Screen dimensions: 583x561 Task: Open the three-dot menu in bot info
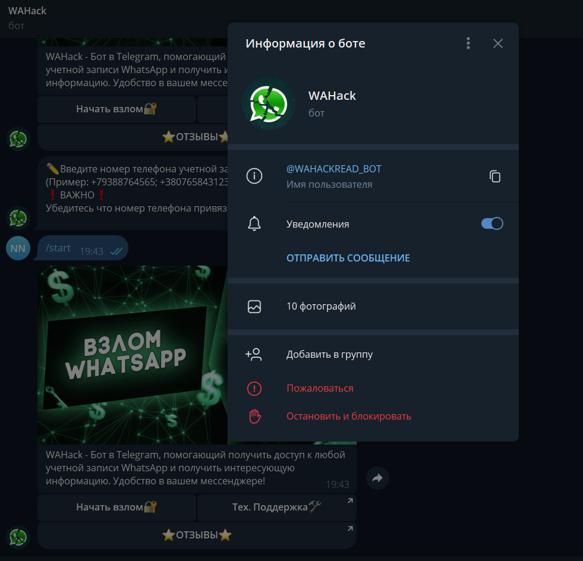coord(468,43)
